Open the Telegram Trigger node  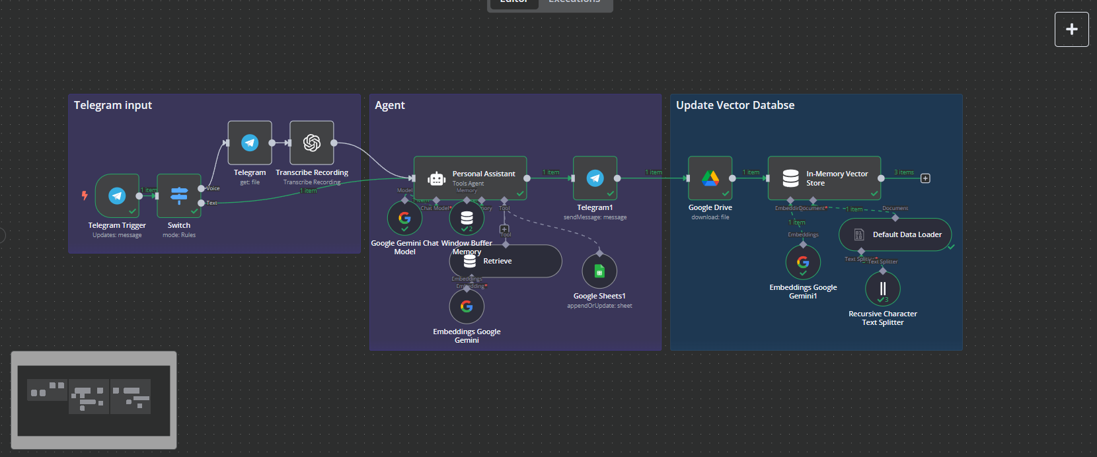117,195
